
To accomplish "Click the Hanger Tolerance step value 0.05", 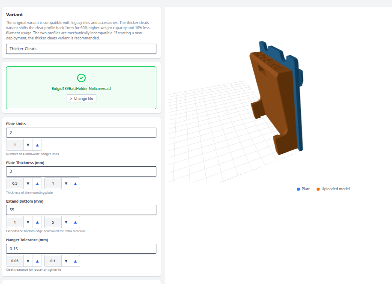I will pyautogui.click(x=15, y=261).
